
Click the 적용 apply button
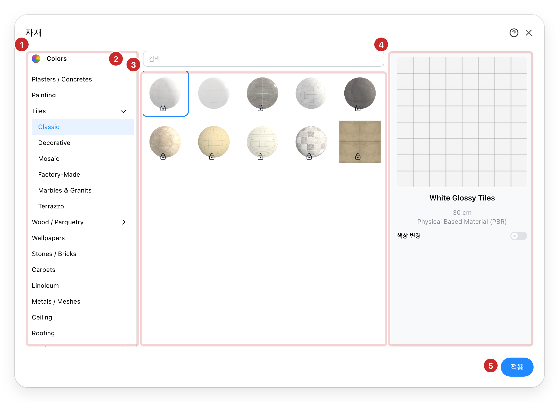517,367
